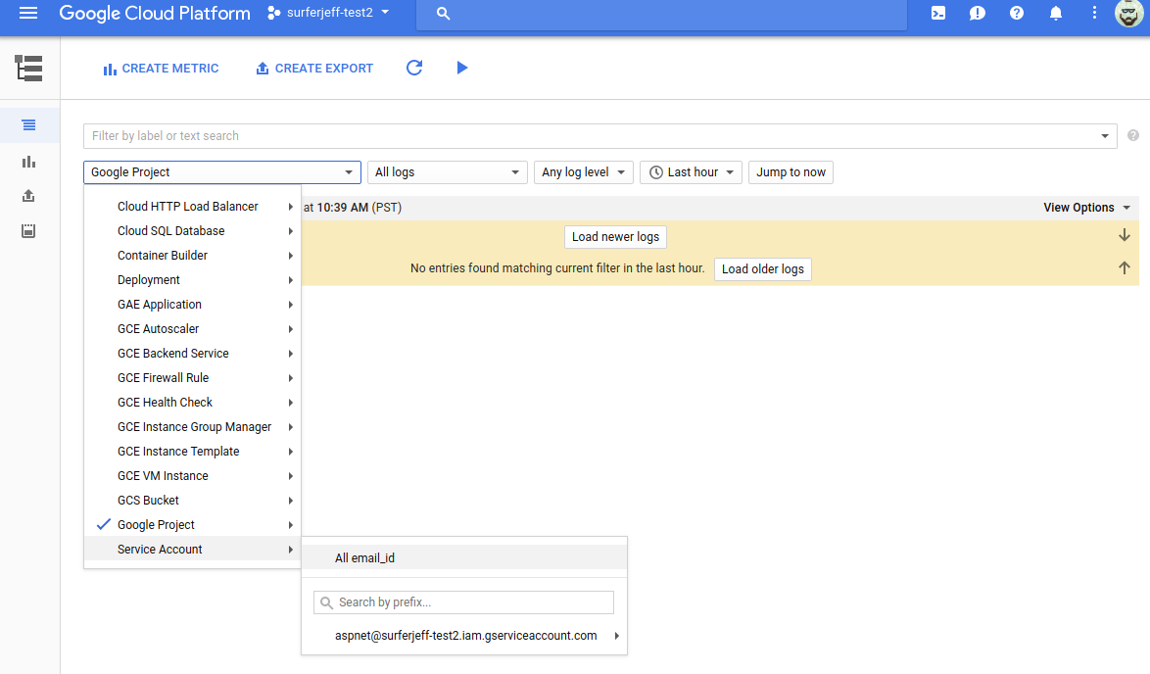Screen dimensions: 1150x674
Task: Click Load newer logs button
Action: (x=615, y=236)
